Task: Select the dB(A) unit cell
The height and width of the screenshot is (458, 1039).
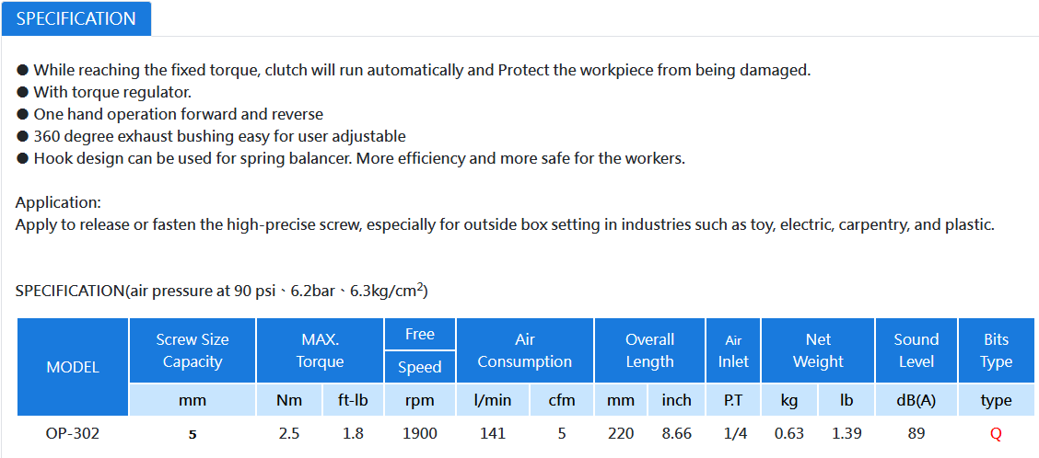Action: tap(916, 400)
